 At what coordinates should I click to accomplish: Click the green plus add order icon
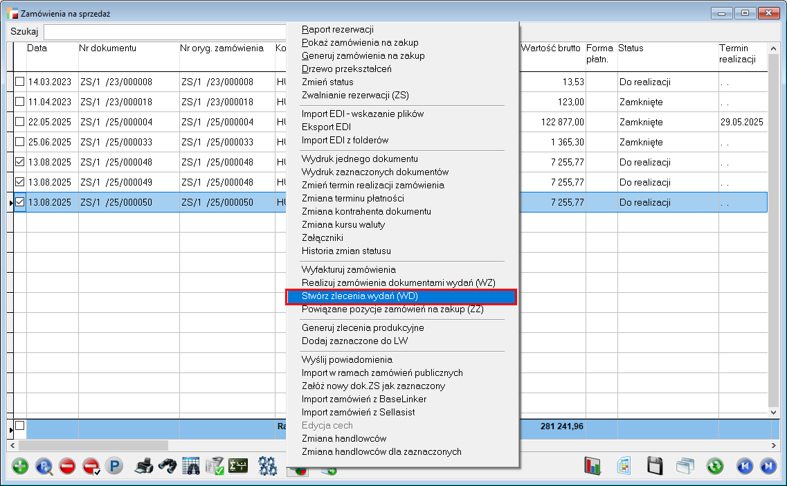pos(21,466)
